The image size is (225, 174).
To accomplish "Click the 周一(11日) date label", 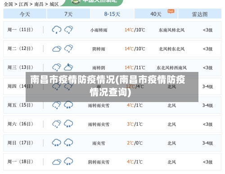I will [20, 30].
